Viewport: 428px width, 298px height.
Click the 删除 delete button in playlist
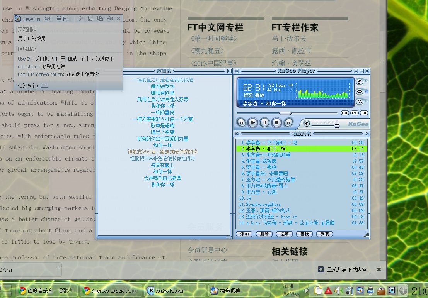[264, 234]
